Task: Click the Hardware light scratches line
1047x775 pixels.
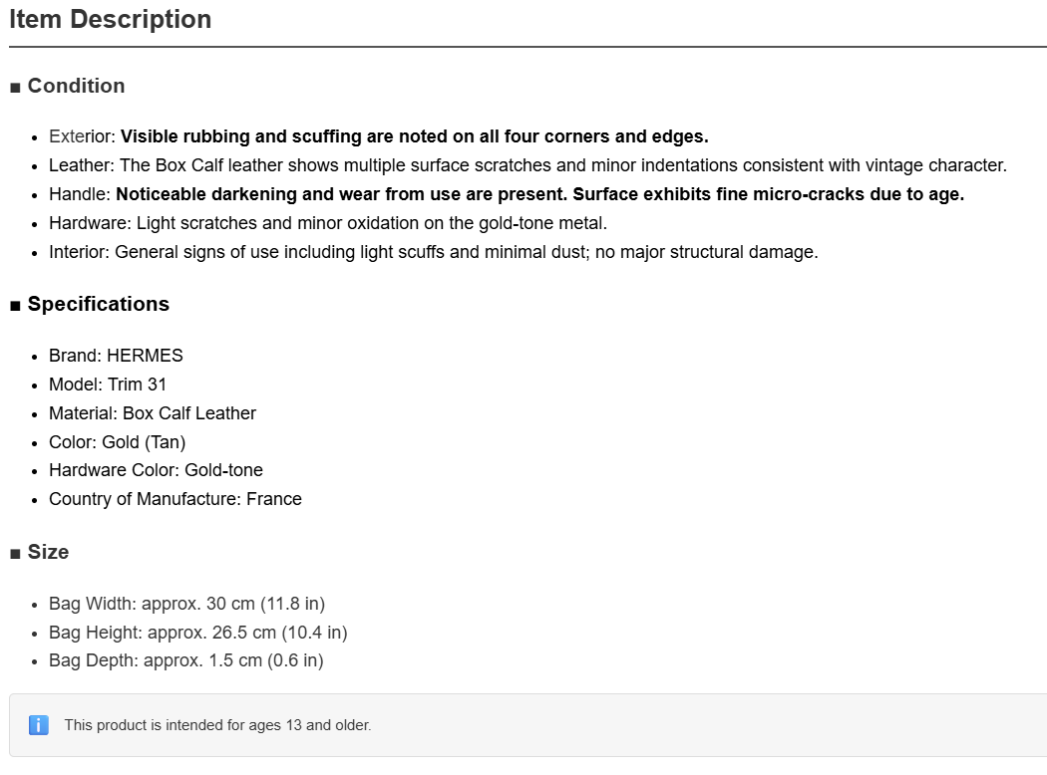Action: click(328, 223)
